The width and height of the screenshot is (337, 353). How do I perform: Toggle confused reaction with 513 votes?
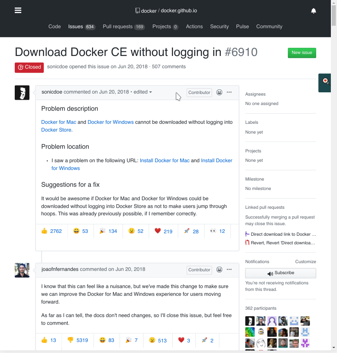click(x=158, y=340)
